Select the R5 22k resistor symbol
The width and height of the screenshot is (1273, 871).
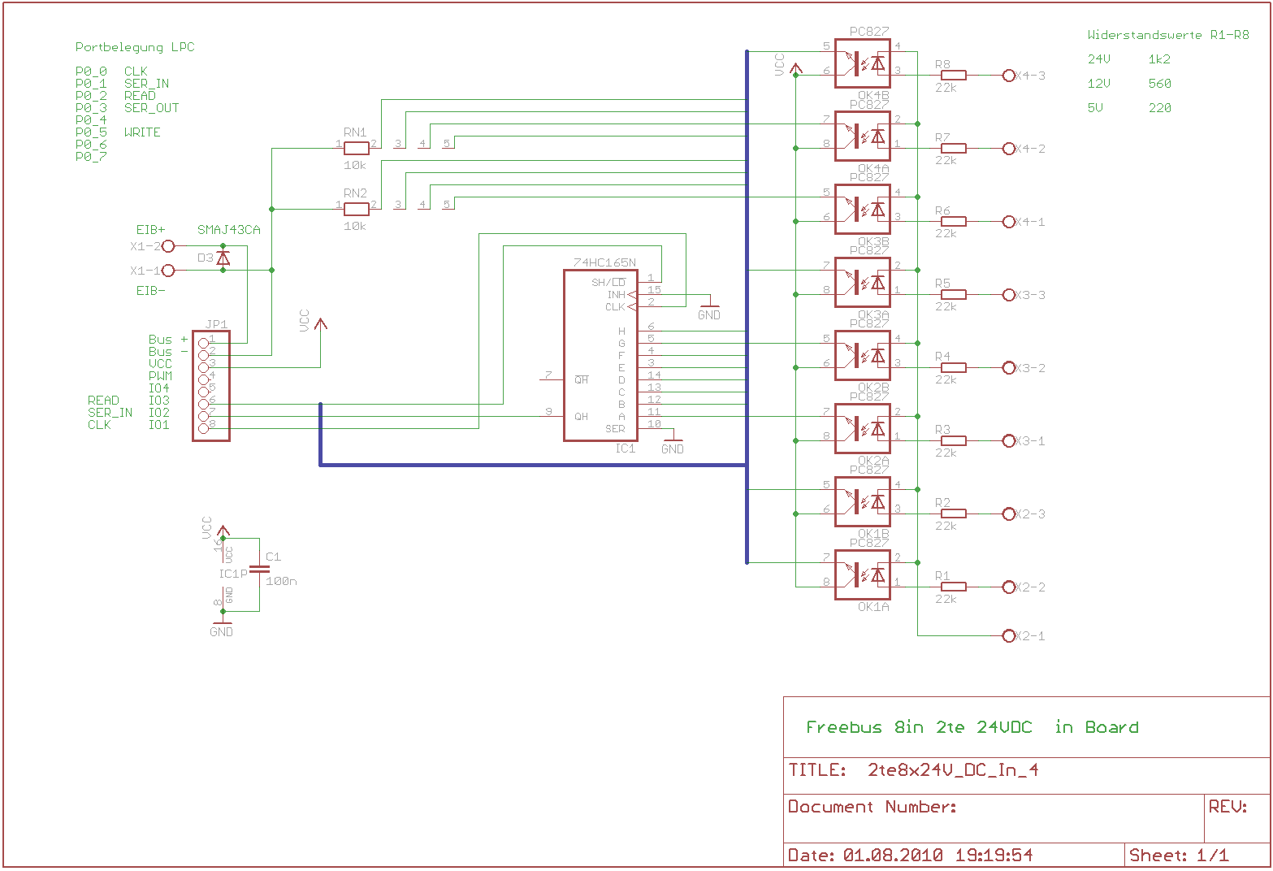pos(952,295)
